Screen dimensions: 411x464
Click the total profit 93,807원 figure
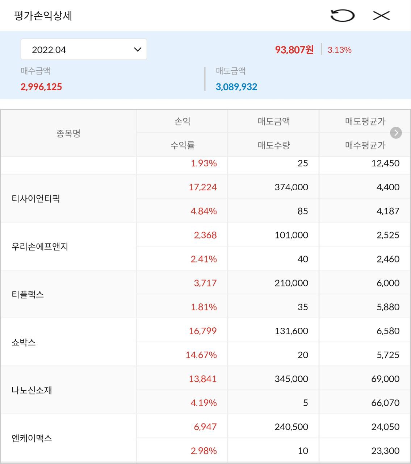[294, 50]
